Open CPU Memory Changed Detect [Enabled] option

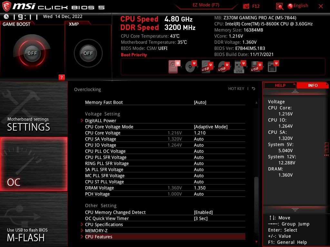pyautogui.click(x=165, y=212)
